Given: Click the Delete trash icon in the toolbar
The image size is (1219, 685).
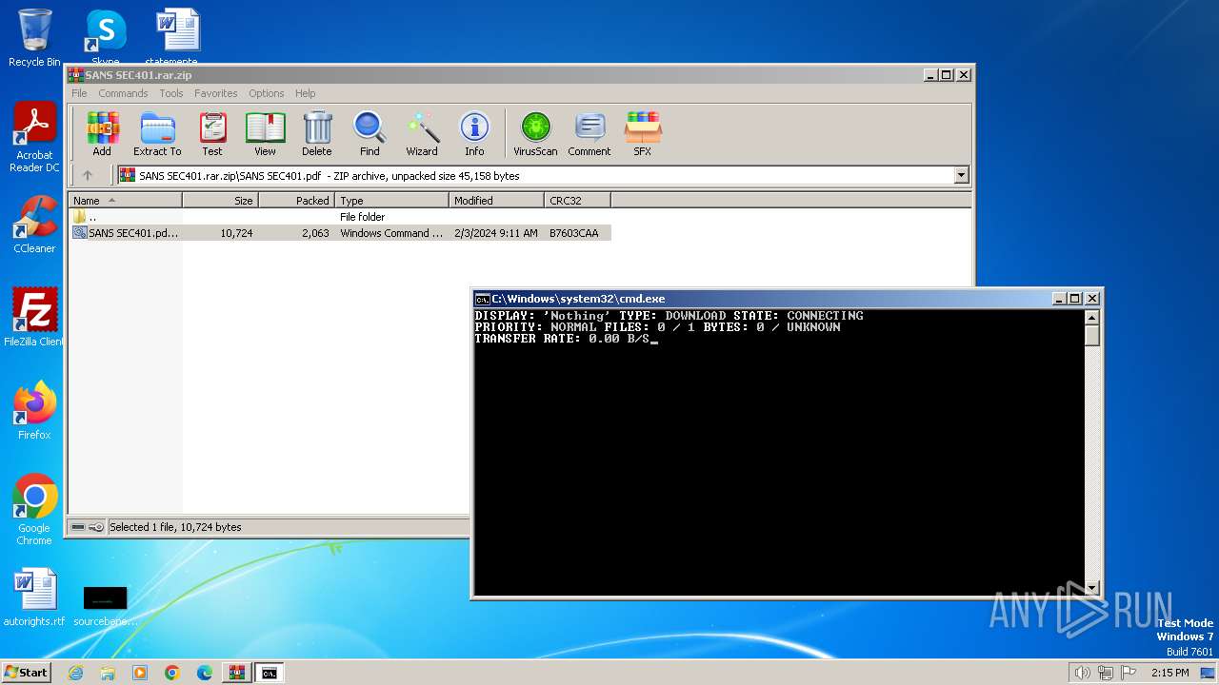Looking at the screenshot, I should 317,134.
